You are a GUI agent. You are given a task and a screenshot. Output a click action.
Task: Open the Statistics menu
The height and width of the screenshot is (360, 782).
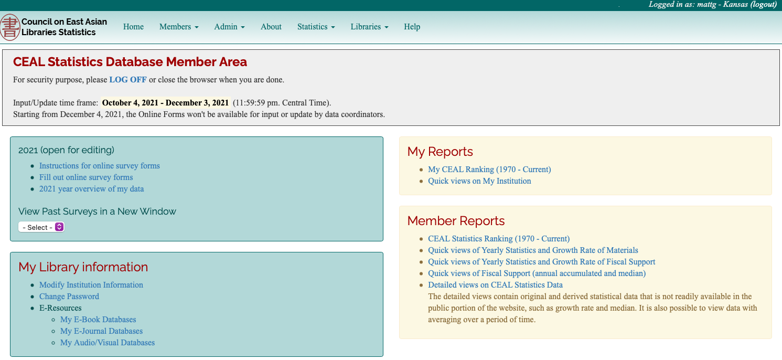(316, 27)
